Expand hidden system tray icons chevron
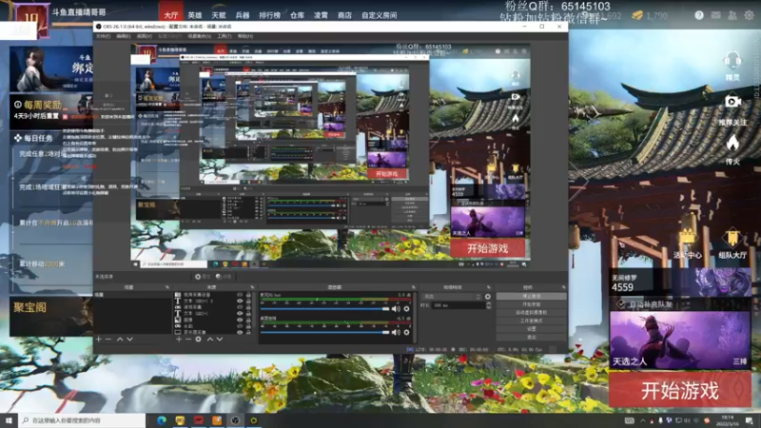The width and height of the screenshot is (761, 428). pyautogui.click(x=643, y=420)
